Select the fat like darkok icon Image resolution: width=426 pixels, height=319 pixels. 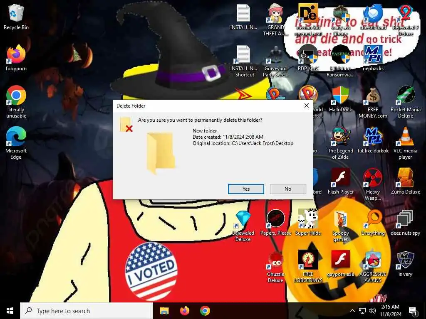[x=373, y=140]
